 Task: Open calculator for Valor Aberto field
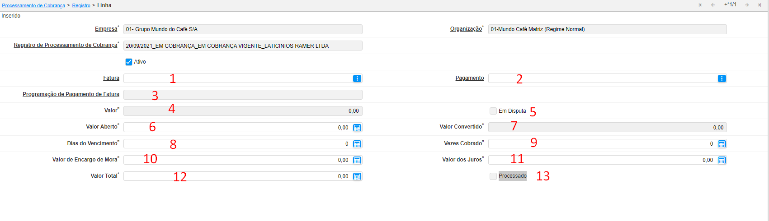point(357,128)
